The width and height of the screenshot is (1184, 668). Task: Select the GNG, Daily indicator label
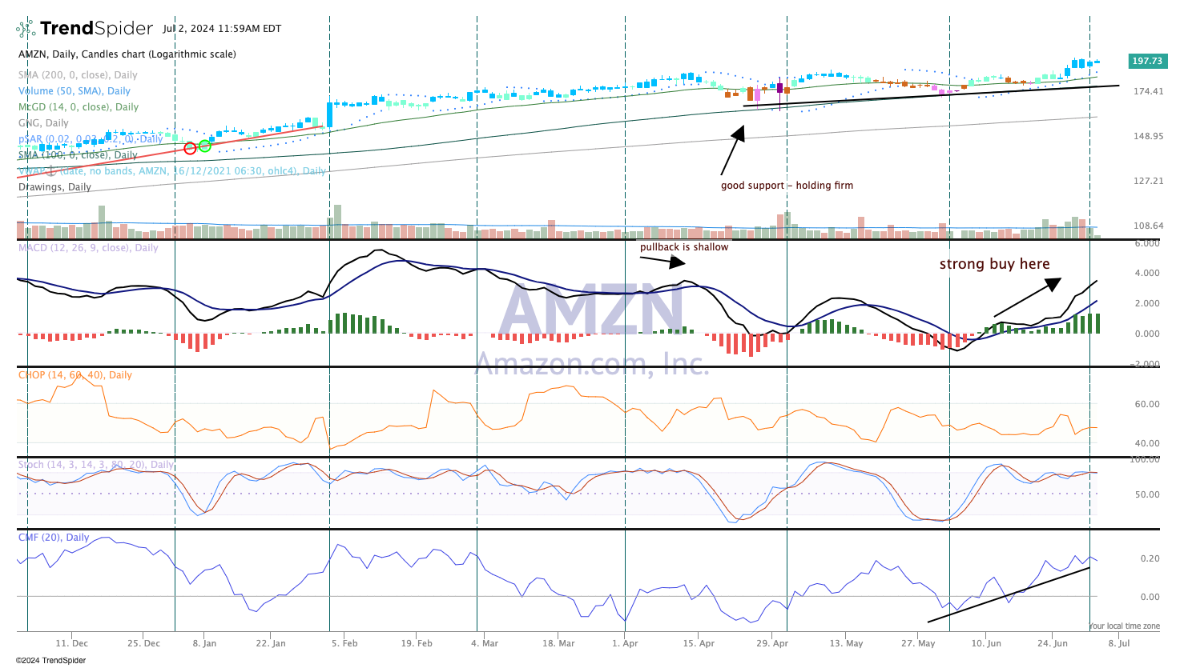(x=43, y=123)
